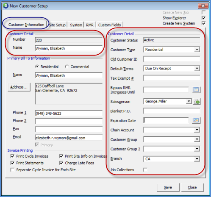211x197 pixels.
Task: Open the Custom Fields tab
Action: click(x=109, y=25)
